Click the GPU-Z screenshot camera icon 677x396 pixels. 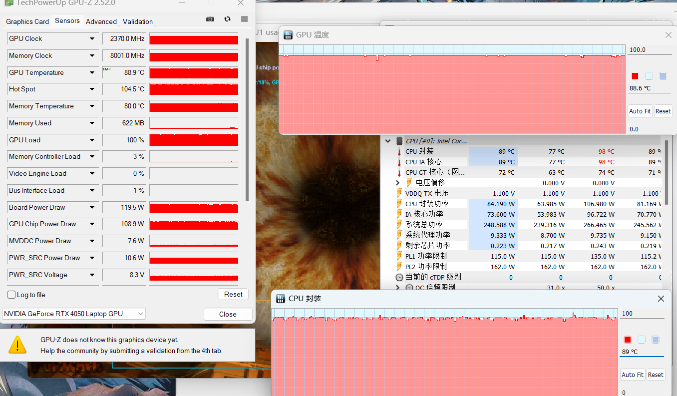point(210,19)
